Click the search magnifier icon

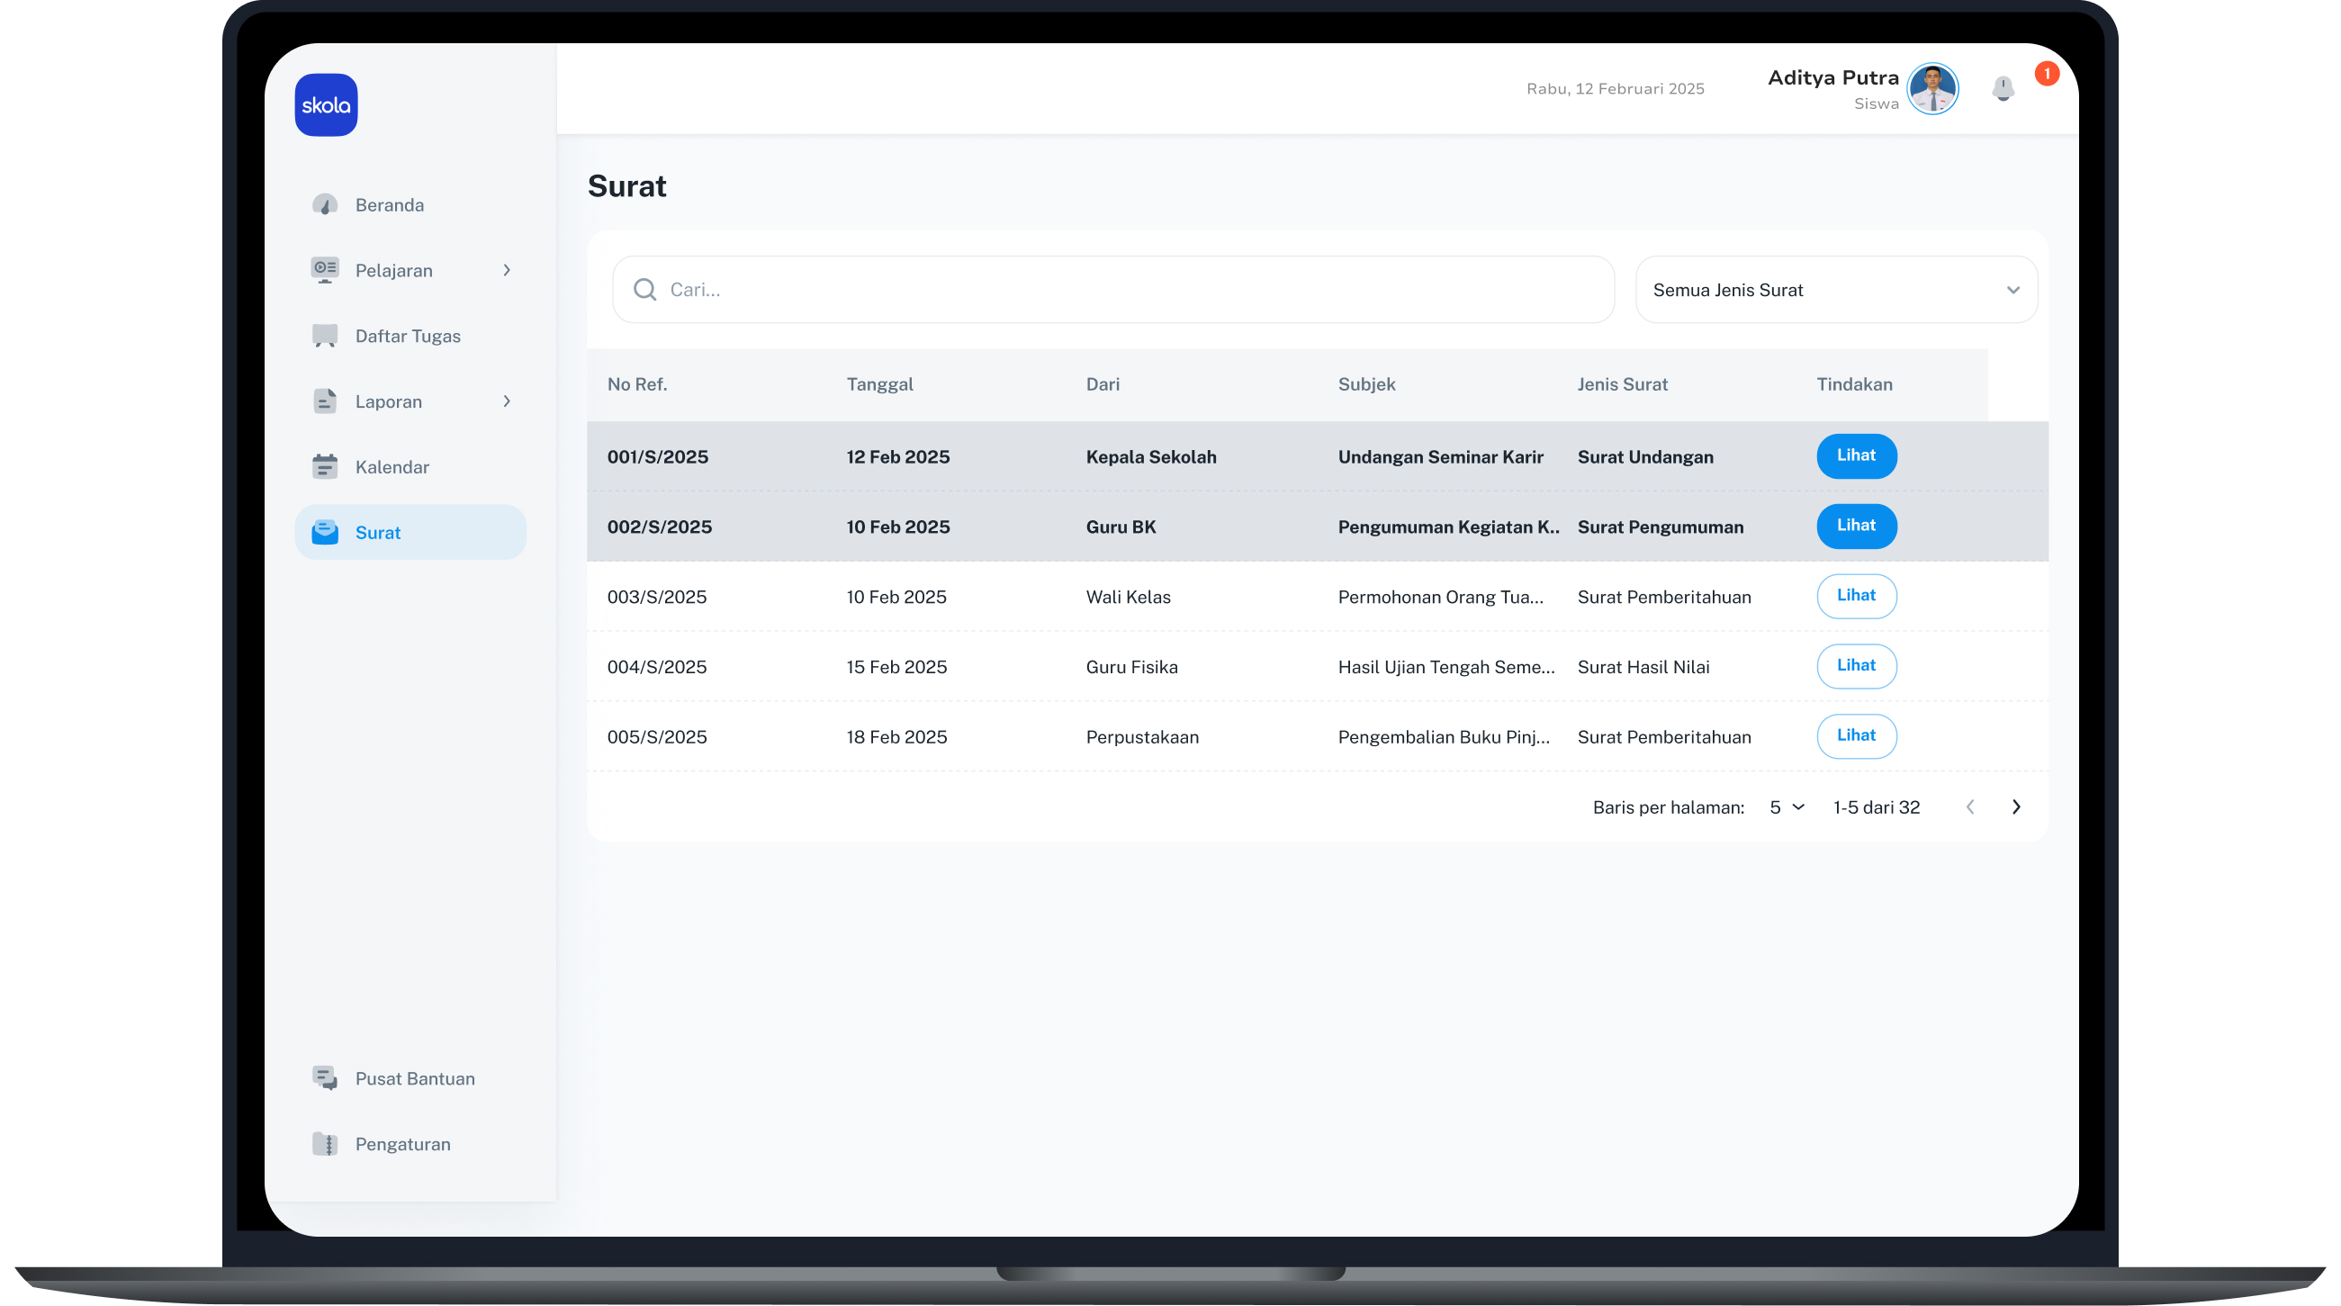644,289
